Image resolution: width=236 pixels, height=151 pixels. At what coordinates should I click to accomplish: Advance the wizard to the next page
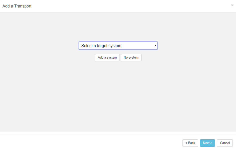(207, 143)
